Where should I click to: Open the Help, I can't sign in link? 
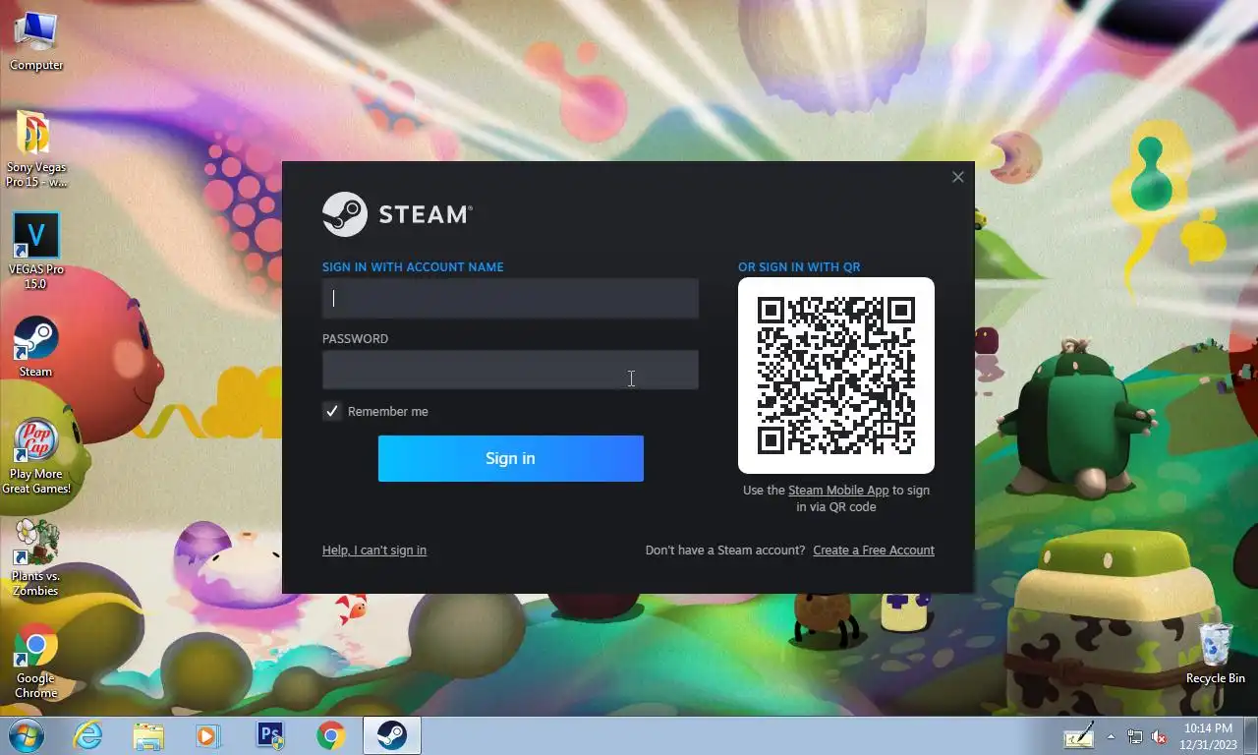374,551
